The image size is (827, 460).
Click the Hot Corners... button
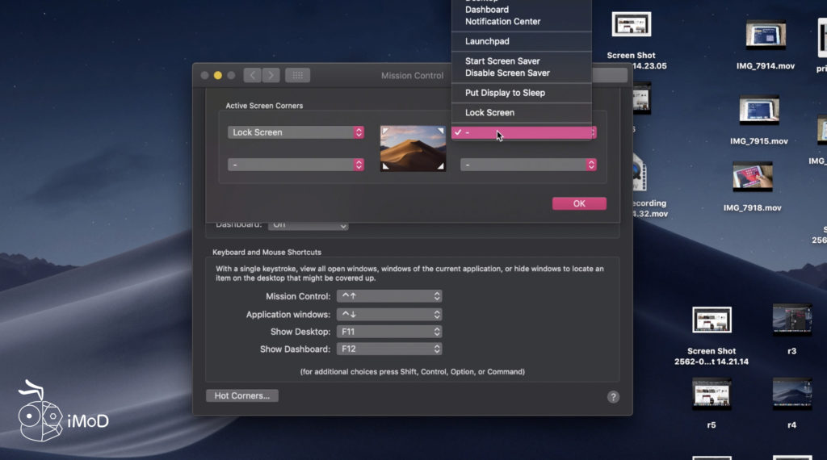pyautogui.click(x=242, y=395)
